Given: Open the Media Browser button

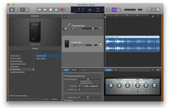Looking at the screenshot, I should 158,10.
